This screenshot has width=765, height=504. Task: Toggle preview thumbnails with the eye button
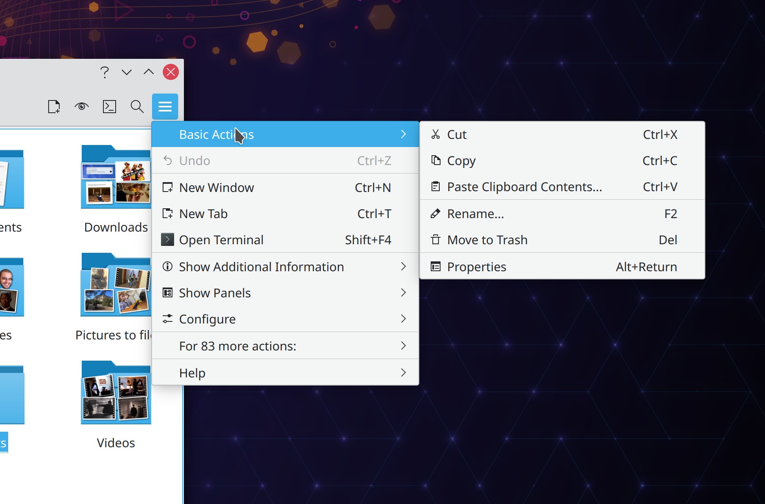[x=81, y=107]
